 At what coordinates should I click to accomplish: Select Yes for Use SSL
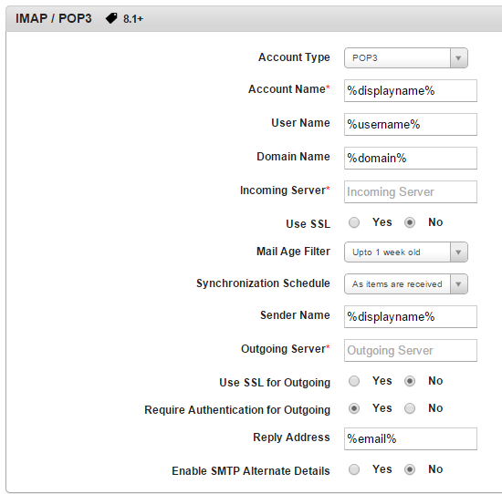[x=354, y=222]
